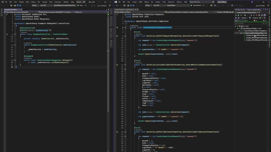This screenshot has height=152, width=271.
Task: Close CreateCompletionRequestTests session tab
Action: [259, 12]
